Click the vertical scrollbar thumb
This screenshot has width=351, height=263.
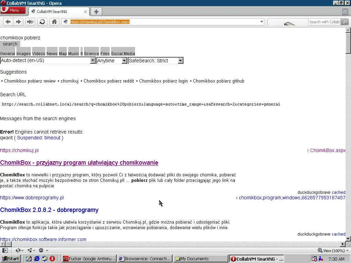tap(348, 43)
